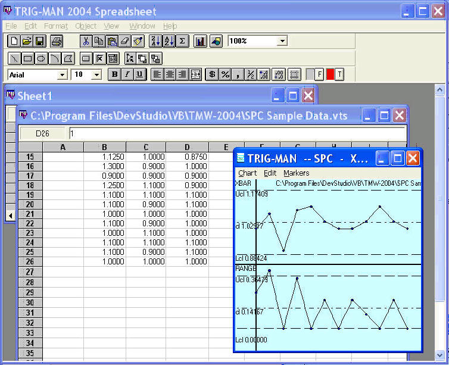
Task: Sort descending with the Z-A icon
Action: [x=156, y=41]
